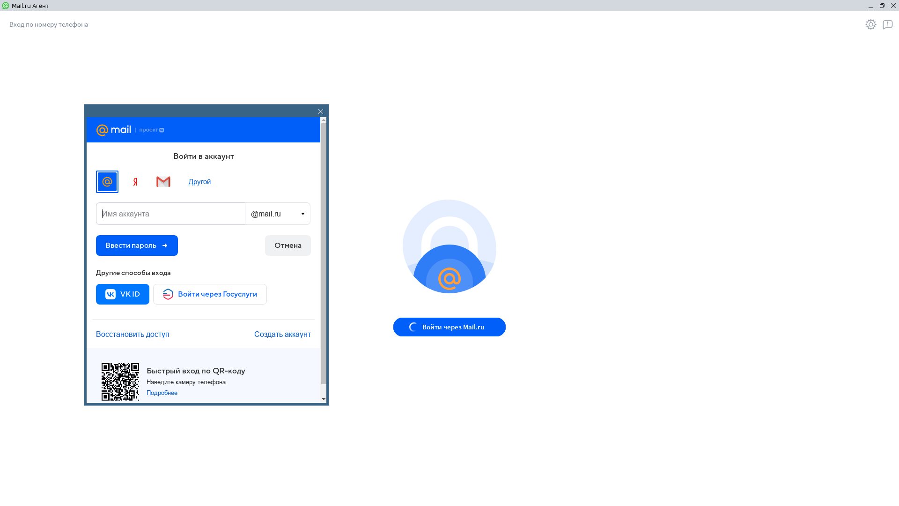Click the scrollbar up arrow in dialog
The width and height of the screenshot is (899, 506).
[x=324, y=120]
